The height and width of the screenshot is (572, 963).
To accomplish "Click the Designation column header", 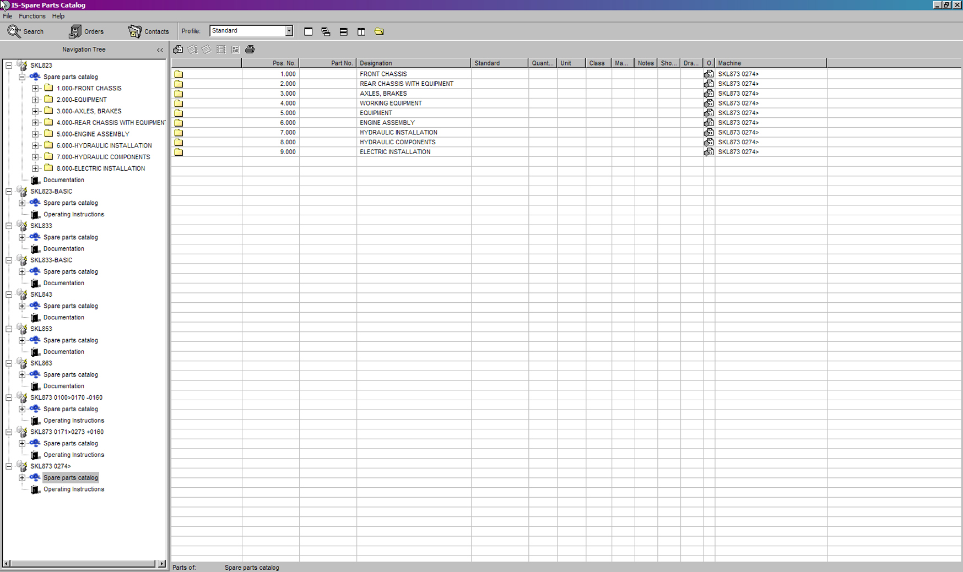I will pos(413,63).
